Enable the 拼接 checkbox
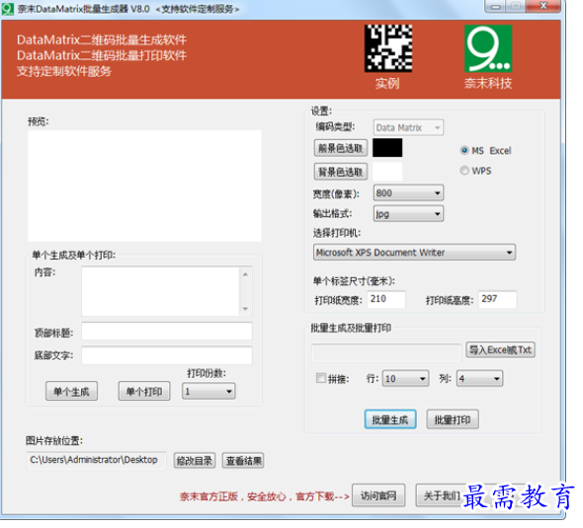This screenshot has width=583, height=528. pyautogui.click(x=320, y=378)
